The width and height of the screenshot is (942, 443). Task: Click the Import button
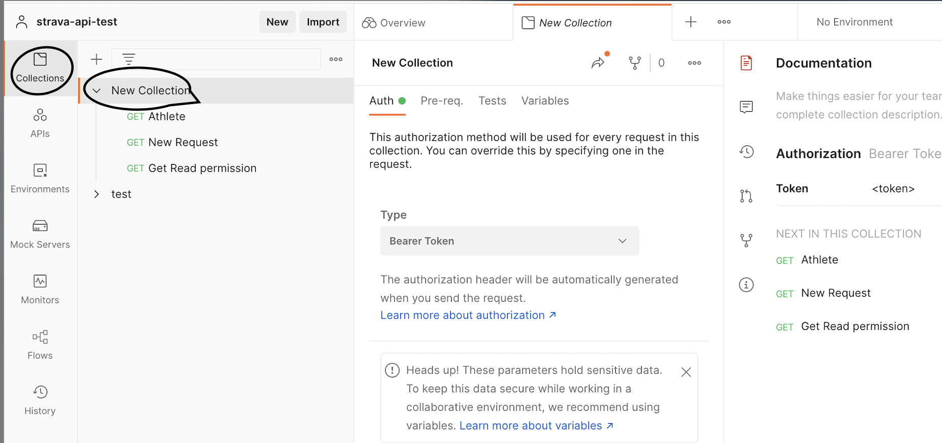pos(323,22)
